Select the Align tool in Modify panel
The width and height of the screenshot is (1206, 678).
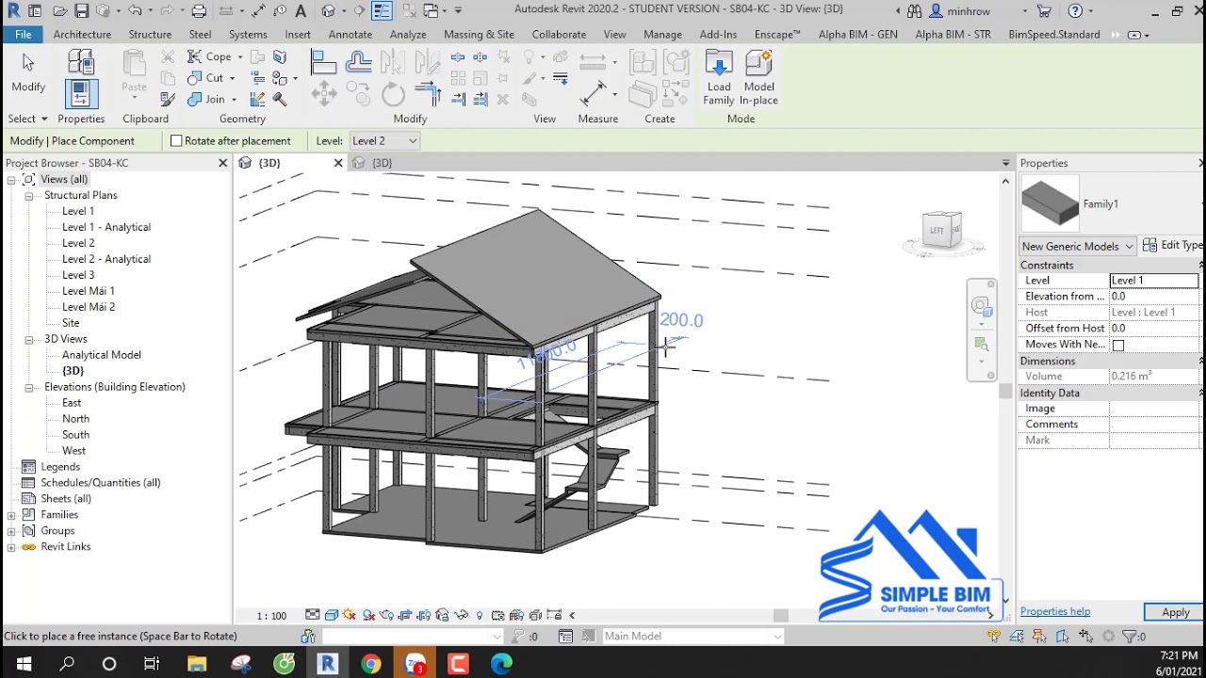(x=323, y=63)
